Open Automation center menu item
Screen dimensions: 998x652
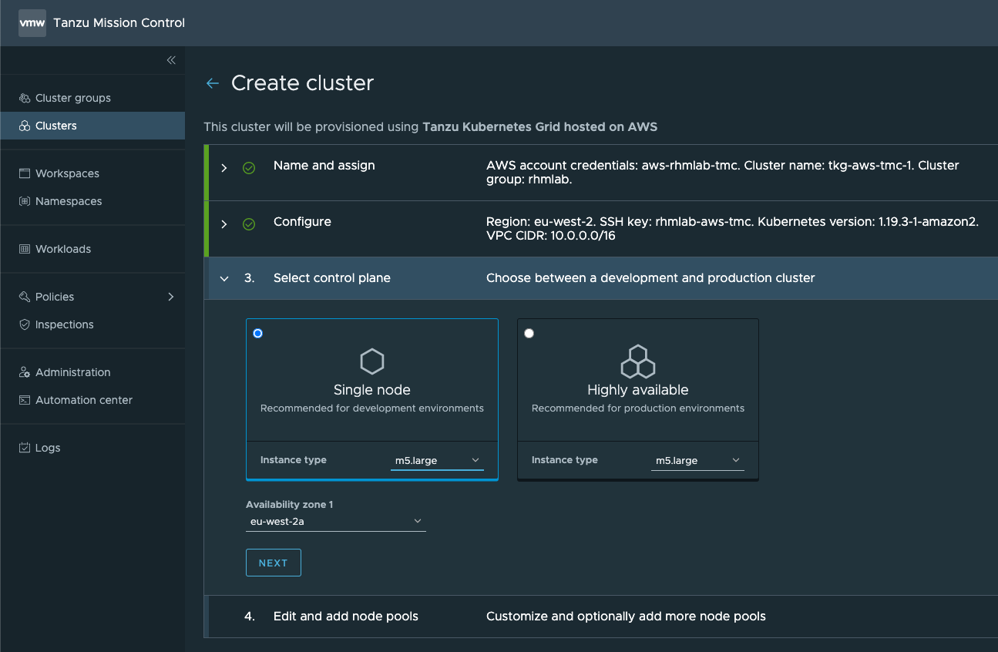point(92,400)
